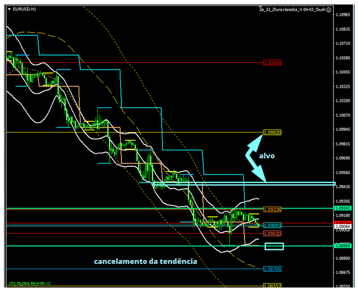The image size is (358, 292).
Task: Select the red 1.09020 price label
Action: [x=272, y=233]
